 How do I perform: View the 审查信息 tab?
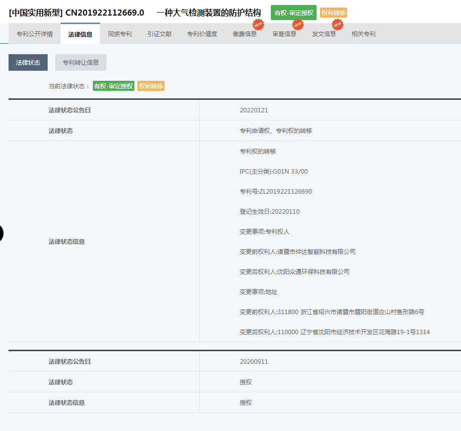[284, 34]
